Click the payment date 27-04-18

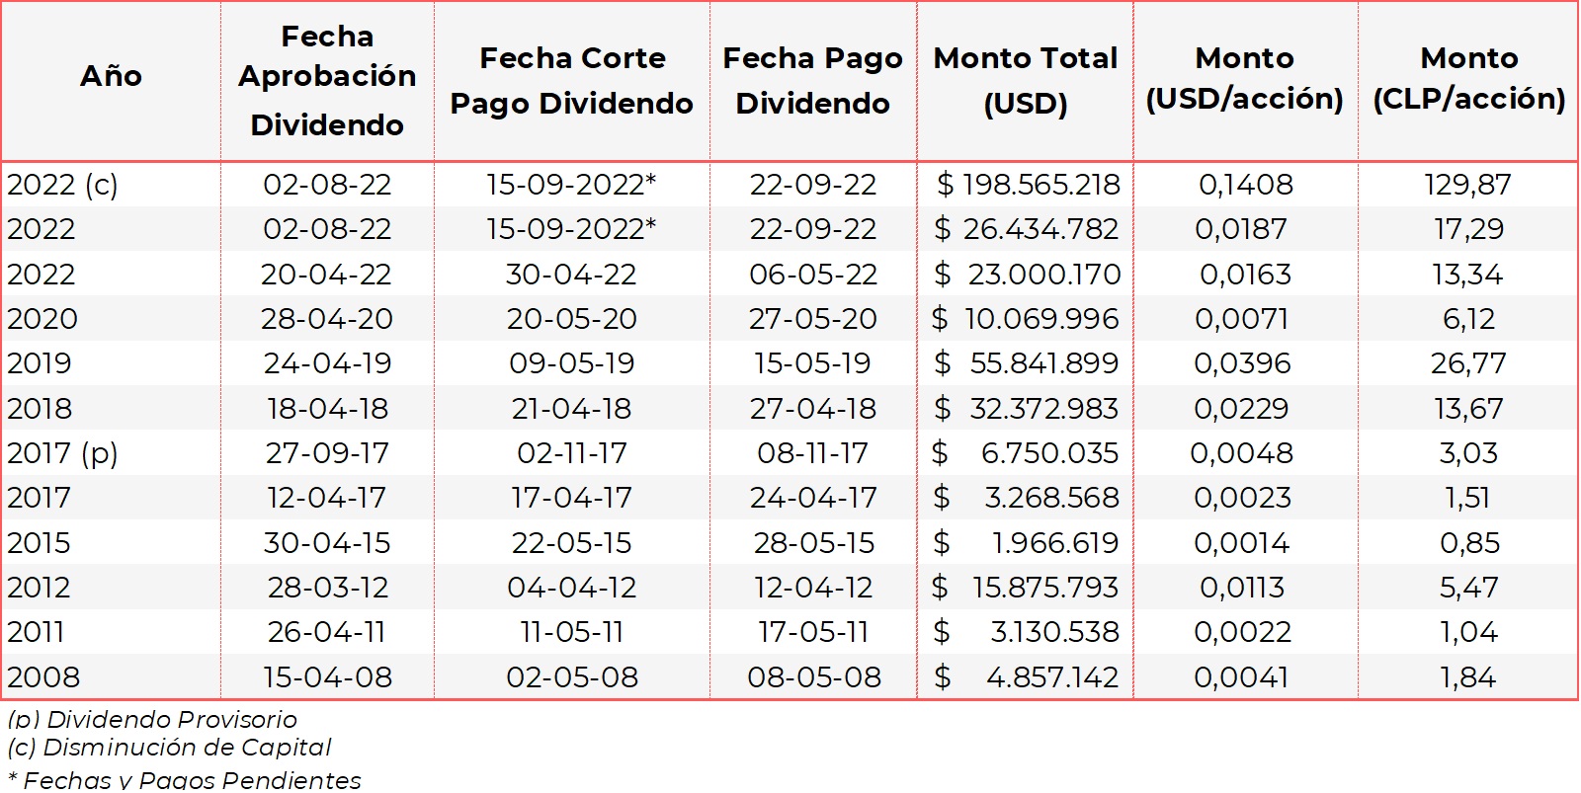[812, 409]
